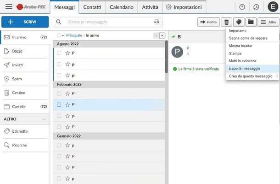Expand the Altro actions dropdown

pyautogui.click(x=268, y=22)
